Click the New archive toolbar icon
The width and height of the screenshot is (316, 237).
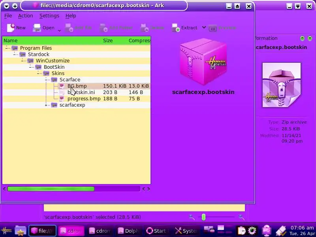pos(11,28)
